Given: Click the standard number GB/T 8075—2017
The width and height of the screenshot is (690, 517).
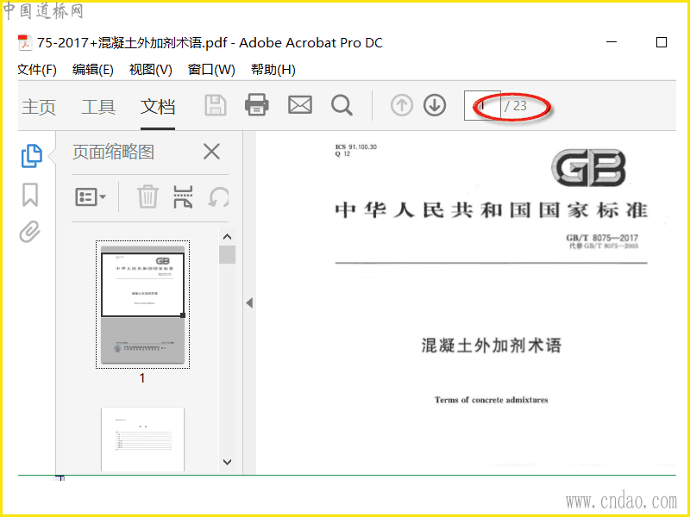Looking at the screenshot, I should point(602,238).
